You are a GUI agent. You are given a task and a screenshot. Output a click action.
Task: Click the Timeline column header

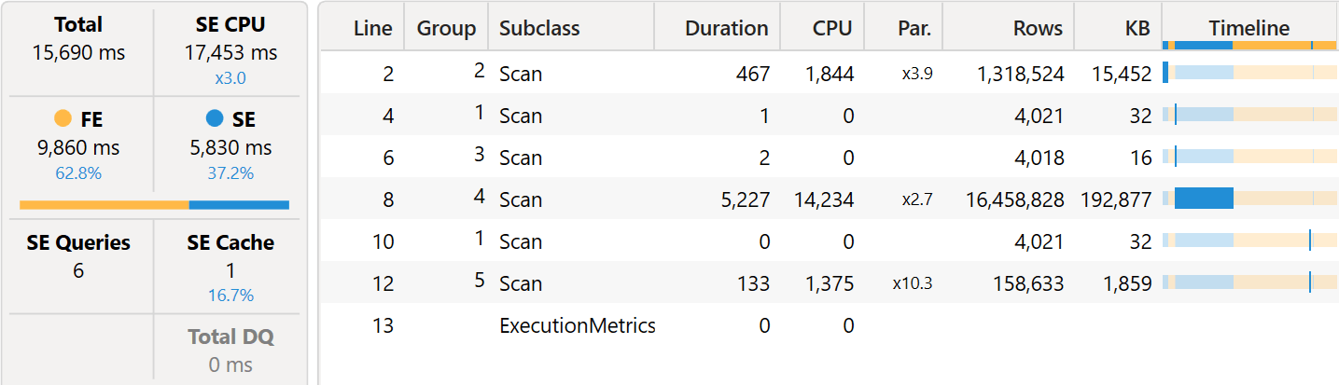(1249, 28)
